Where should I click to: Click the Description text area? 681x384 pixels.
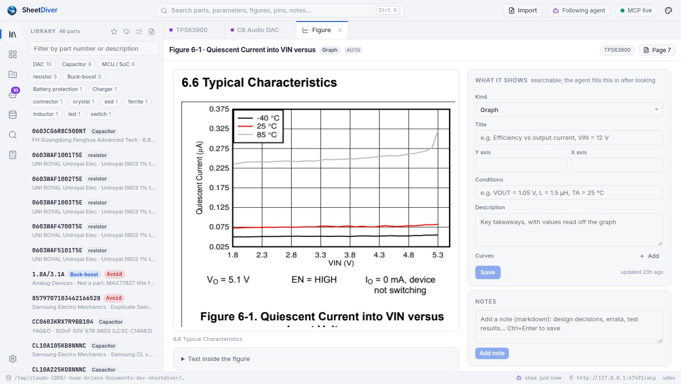point(569,230)
